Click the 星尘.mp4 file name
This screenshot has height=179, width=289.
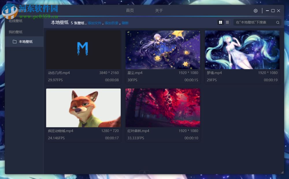135,73
